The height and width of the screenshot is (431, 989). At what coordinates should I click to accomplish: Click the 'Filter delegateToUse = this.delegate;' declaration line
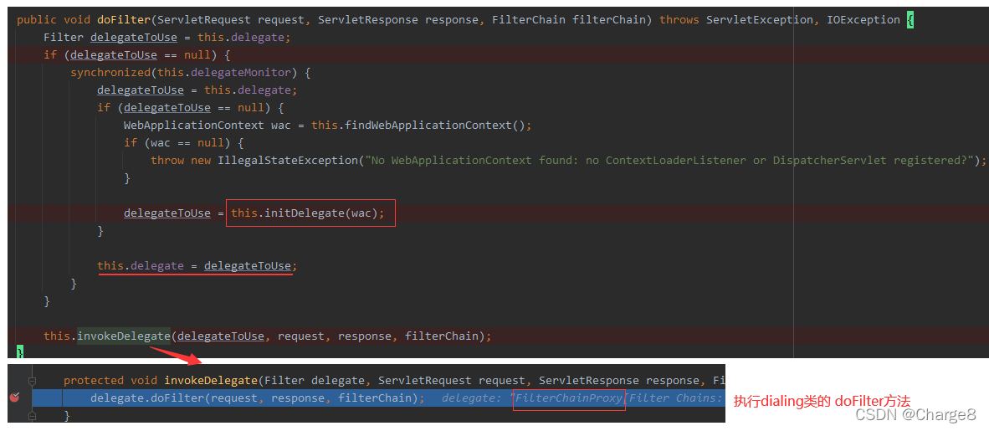(167, 37)
